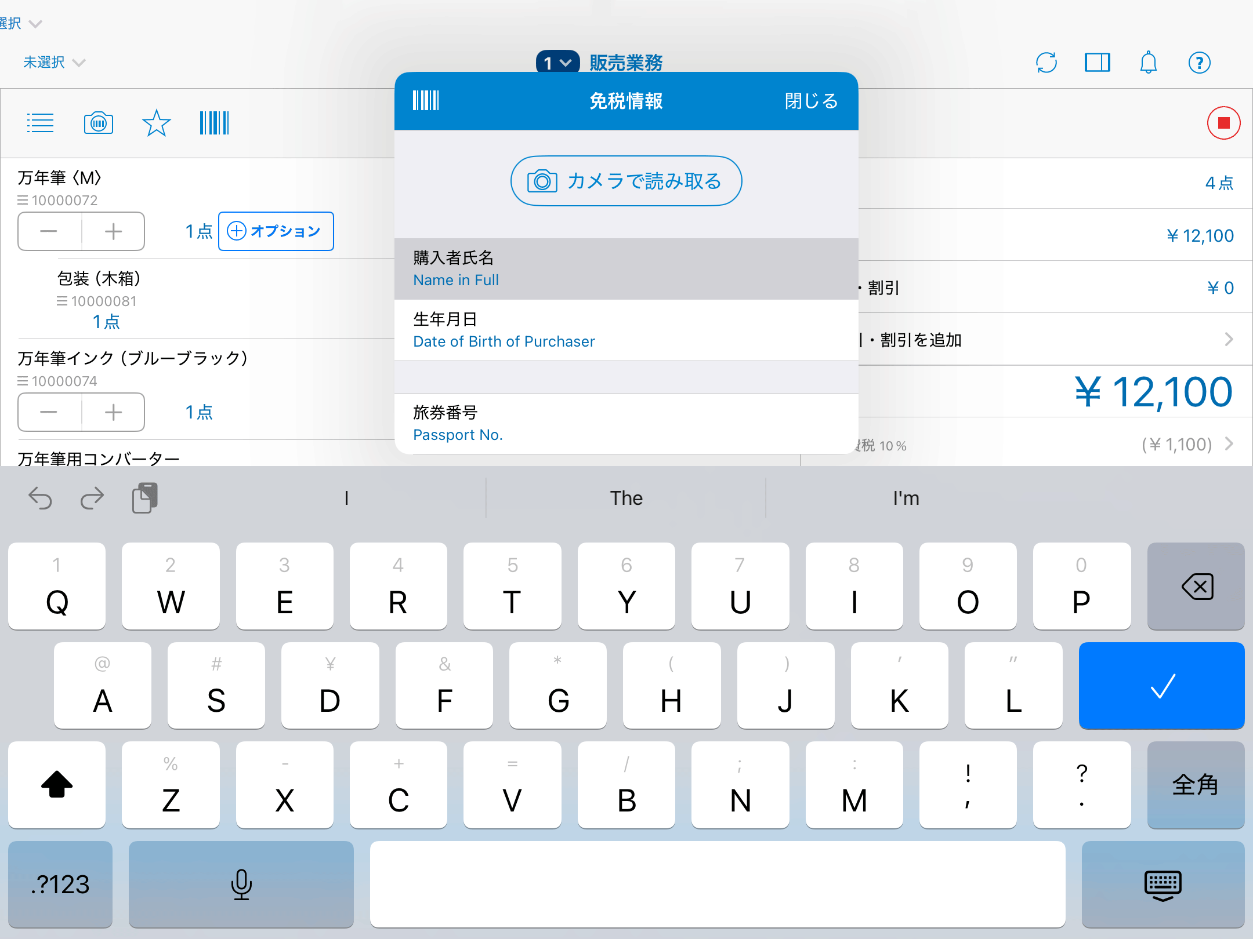Screen dimensions: 1253x939
Task: Tap the backspace delete key
Action: click(1196, 586)
